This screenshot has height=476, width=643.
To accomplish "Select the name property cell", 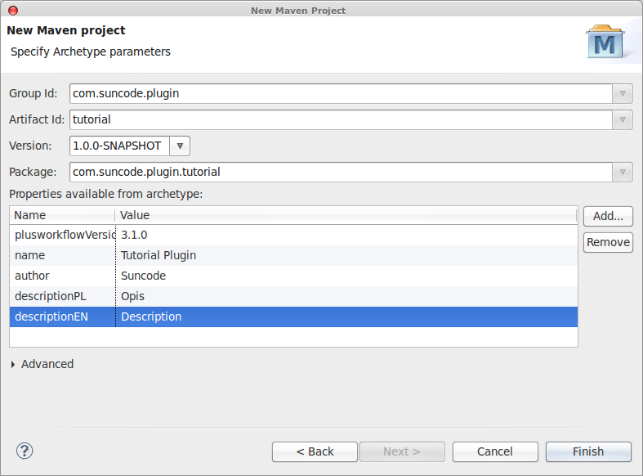I will tap(63, 256).
